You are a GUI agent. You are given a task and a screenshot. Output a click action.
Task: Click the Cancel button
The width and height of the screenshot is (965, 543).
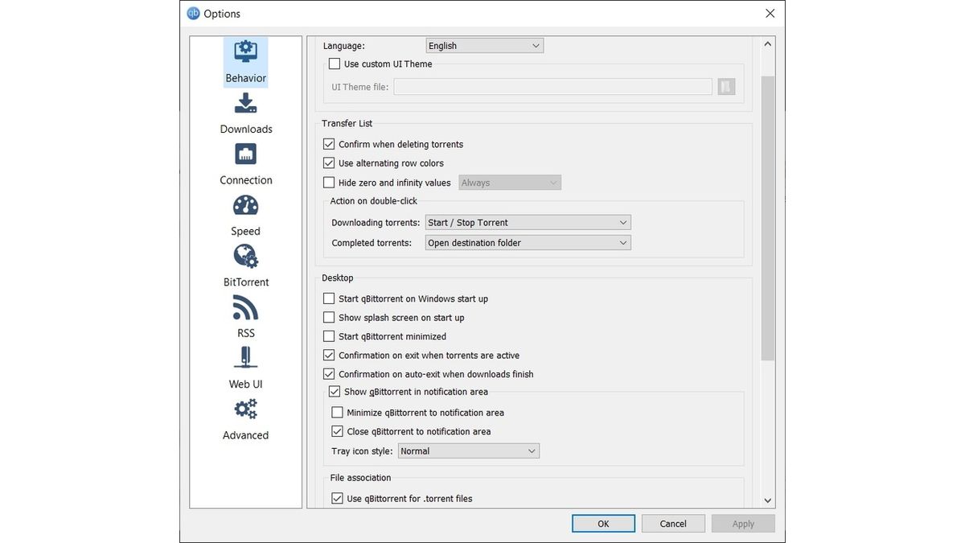click(673, 523)
